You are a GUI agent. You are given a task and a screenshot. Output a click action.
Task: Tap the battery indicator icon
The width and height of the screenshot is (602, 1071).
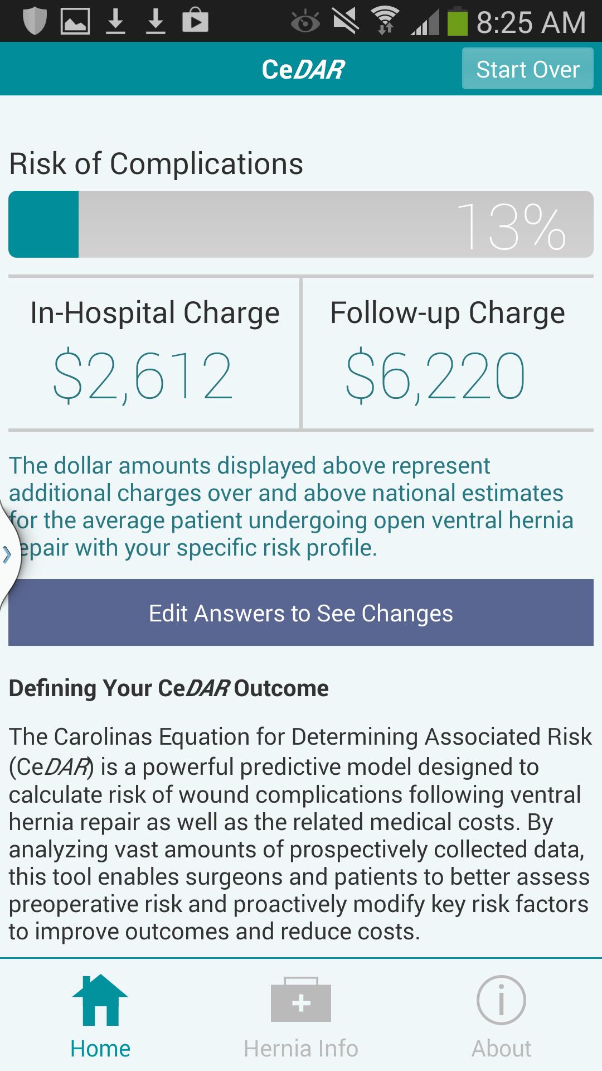[458, 21]
